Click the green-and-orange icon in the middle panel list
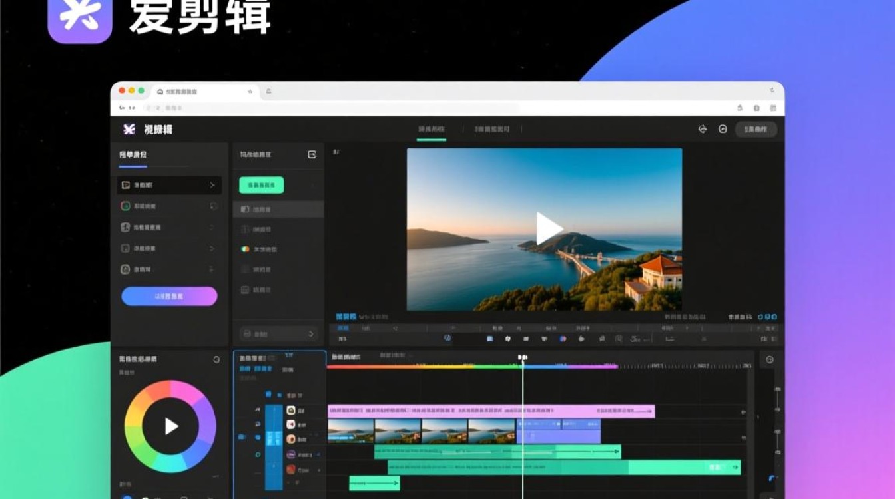Image resolution: width=895 pixels, height=499 pixels. click(x=244, y=249)
